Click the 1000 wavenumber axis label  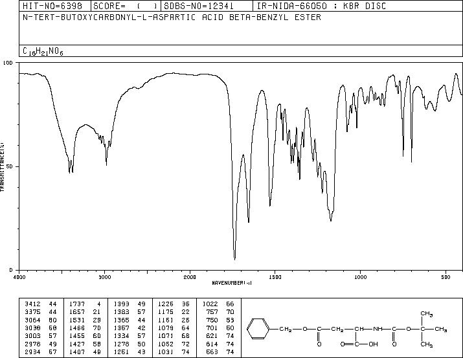coord(360,277)
